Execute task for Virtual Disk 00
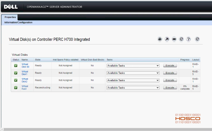Viewport: 212px width, 131px height. pyautogui.click(x=170, y=65)
